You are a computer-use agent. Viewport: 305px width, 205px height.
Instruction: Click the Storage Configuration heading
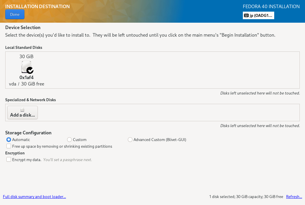click(x=28, y=133)
